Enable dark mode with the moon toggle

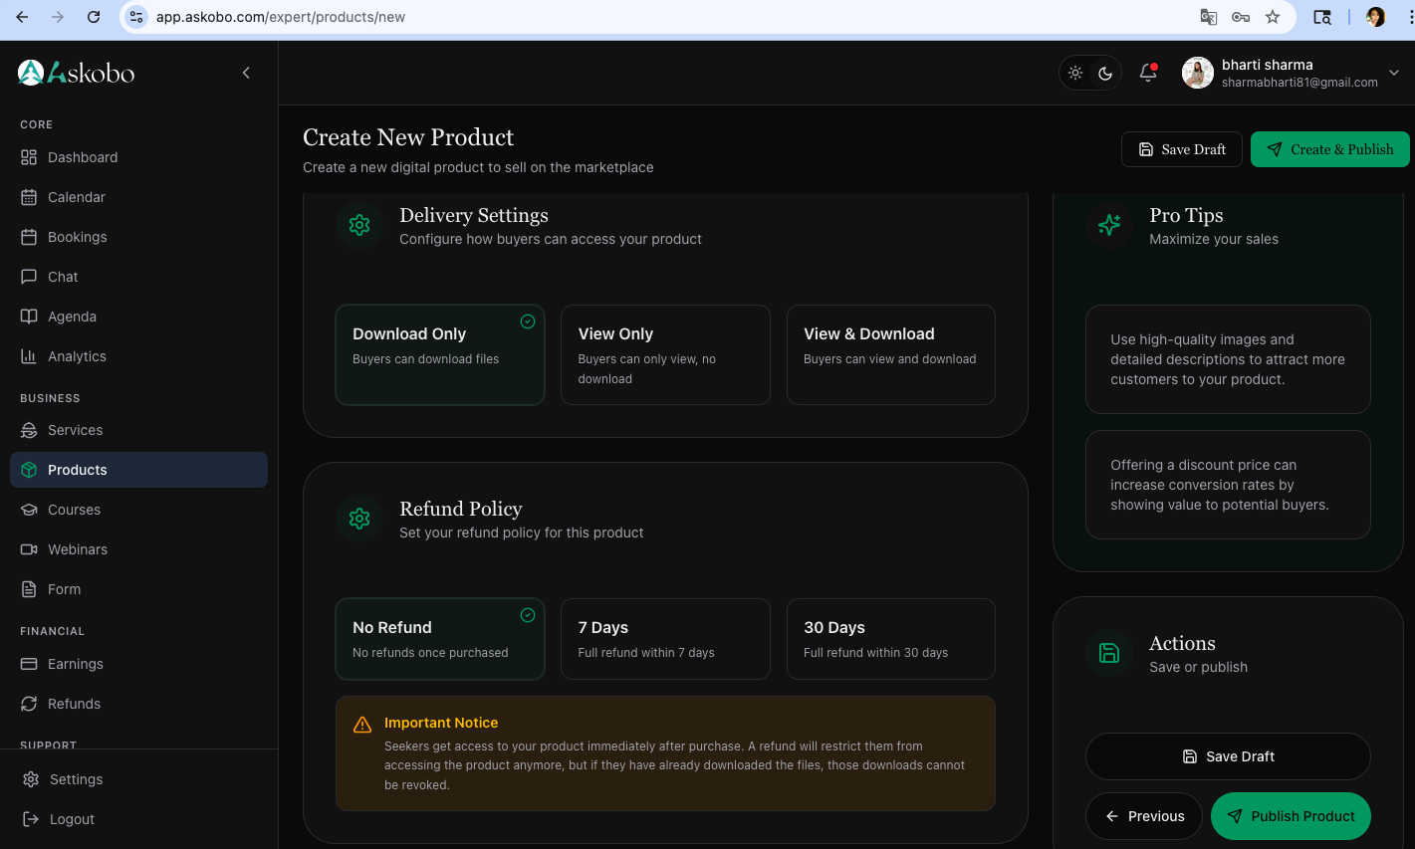tap(1105, 72)
